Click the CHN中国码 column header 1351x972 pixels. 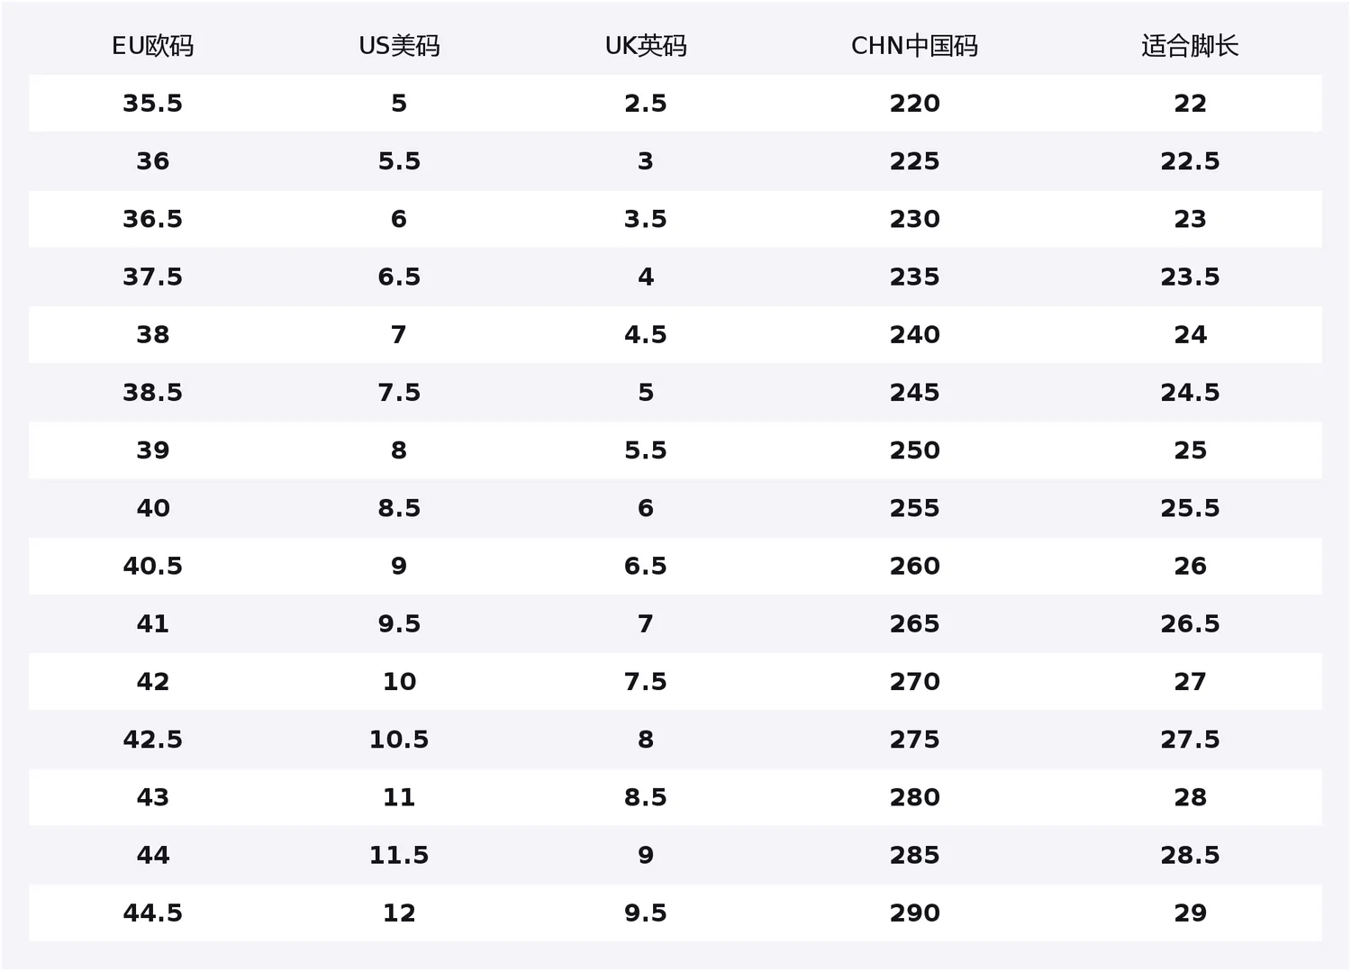tap(914, 46)
